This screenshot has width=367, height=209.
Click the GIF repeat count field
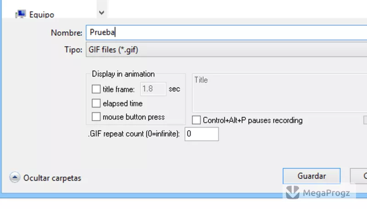(201, 134)
